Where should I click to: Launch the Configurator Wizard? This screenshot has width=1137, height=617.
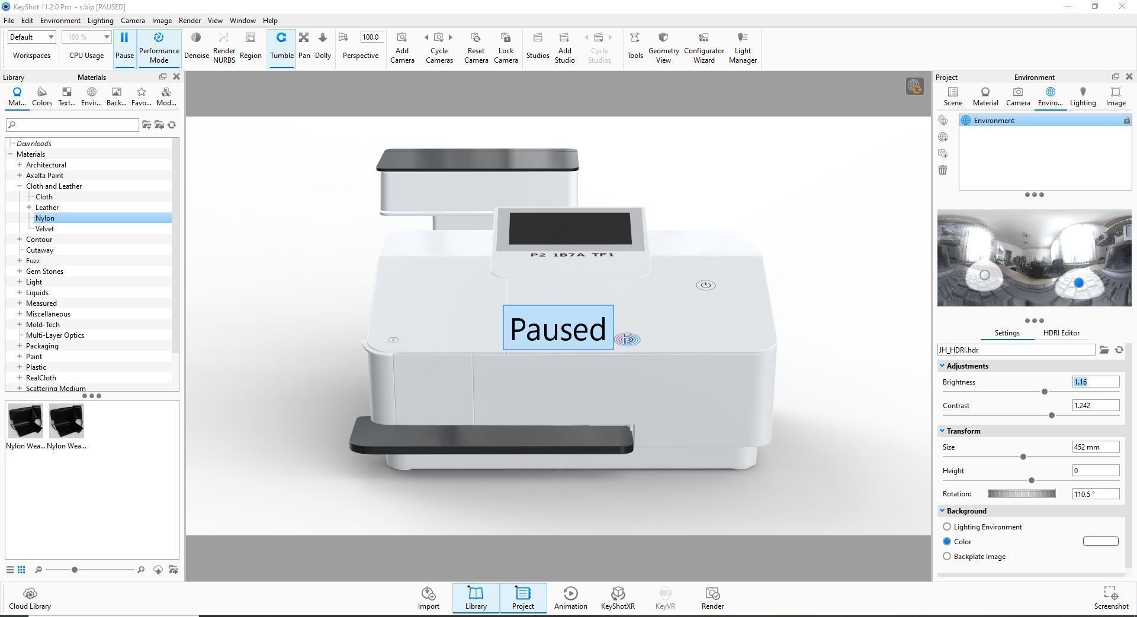[x=704, y=47]
